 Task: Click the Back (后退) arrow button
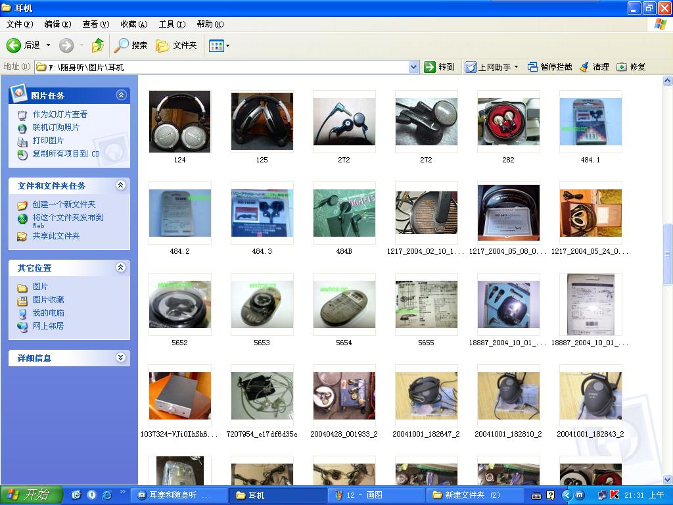click(x=23, y=45)
